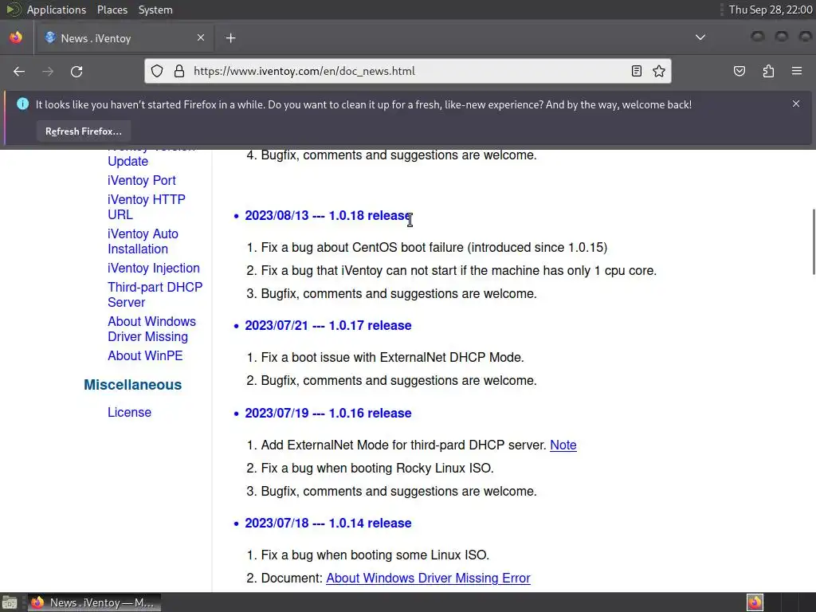Open the About WinPE link
Image resolution: width=816 pixels, height=612 pixels.
[x=145, y=356]
